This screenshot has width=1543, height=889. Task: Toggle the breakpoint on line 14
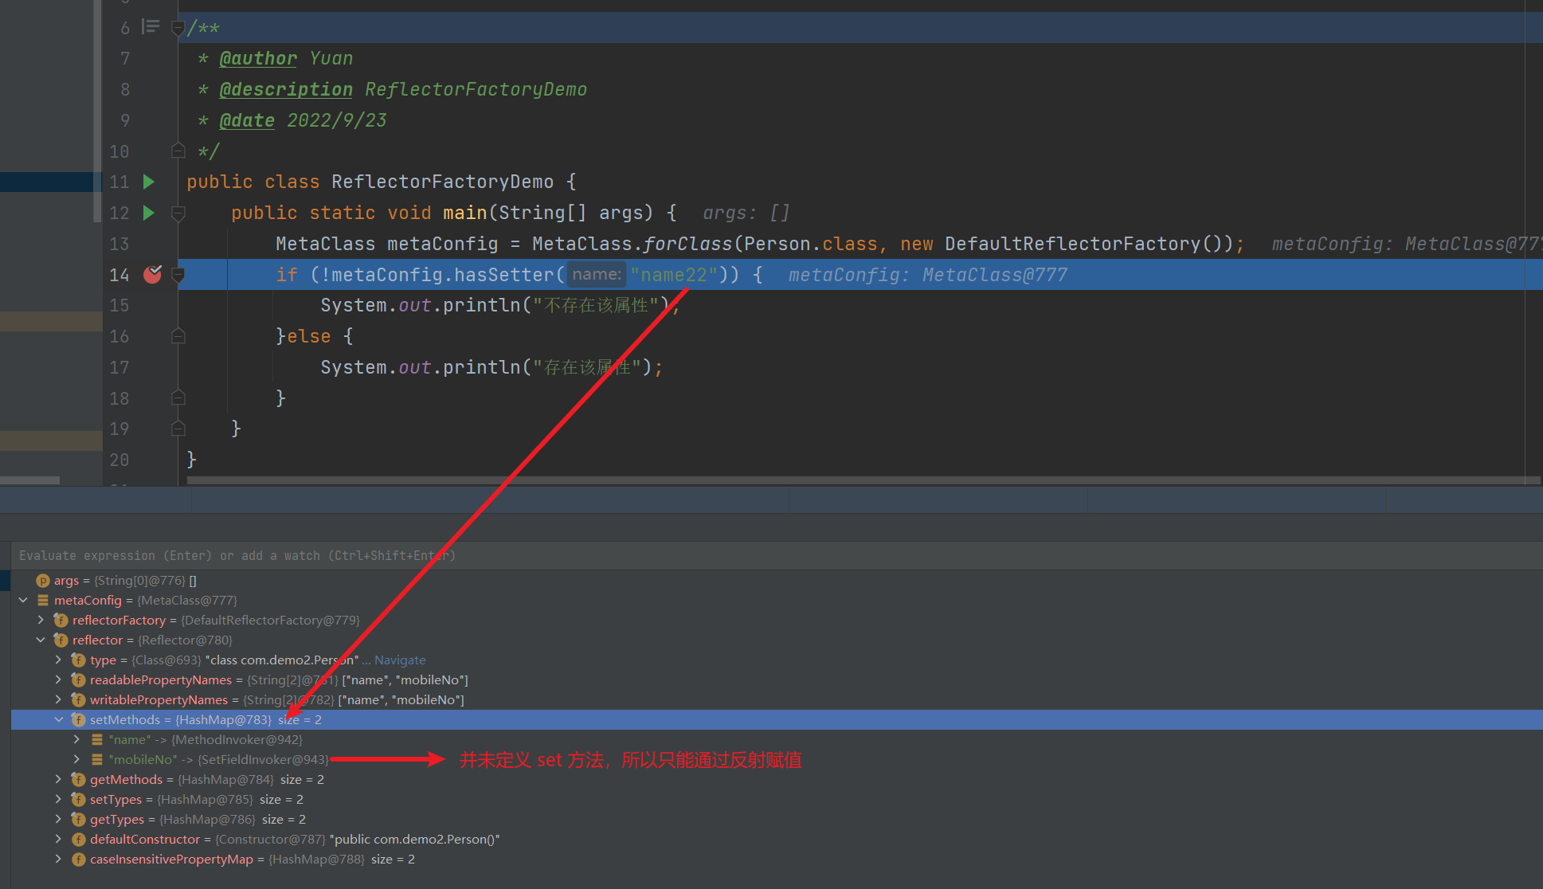(x=152, y=275)
